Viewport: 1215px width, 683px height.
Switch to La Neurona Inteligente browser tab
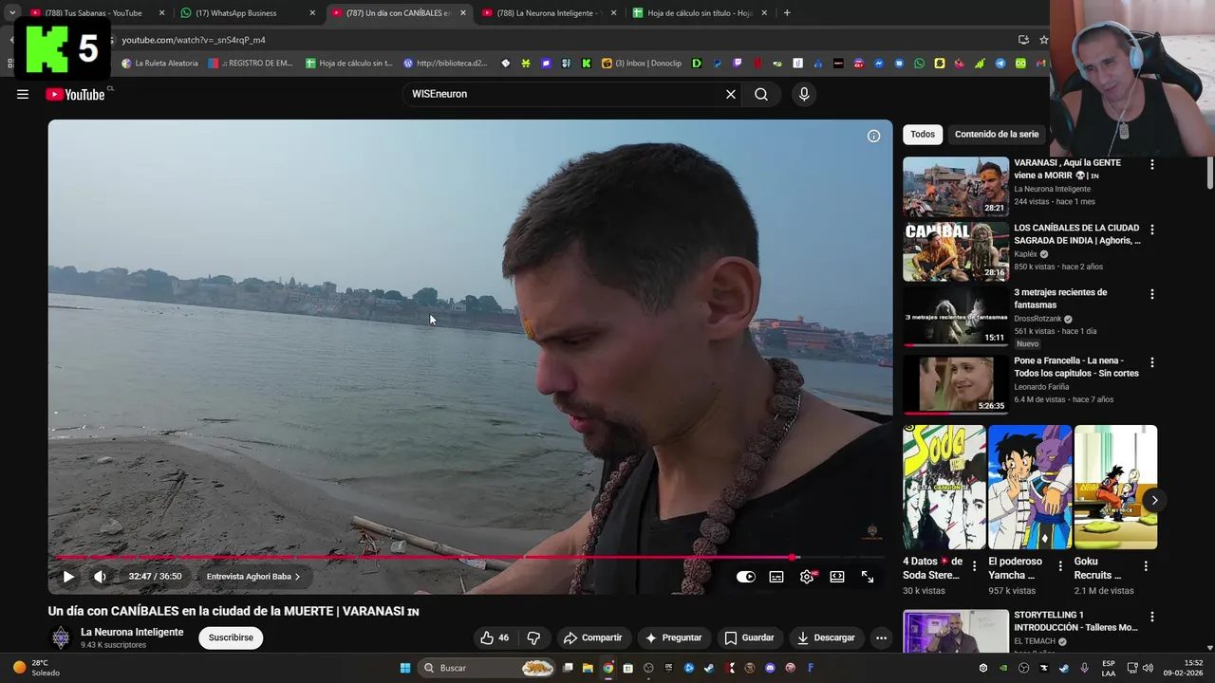click(551, 13)
